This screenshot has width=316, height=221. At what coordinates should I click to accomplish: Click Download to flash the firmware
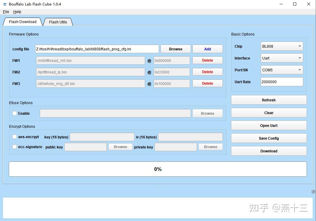tap(269, 151)
